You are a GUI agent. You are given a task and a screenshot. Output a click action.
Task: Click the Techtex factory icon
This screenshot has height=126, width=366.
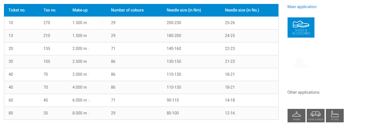point(335,116)
